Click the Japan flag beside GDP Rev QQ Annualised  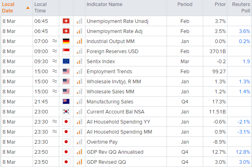click(66, 152)
